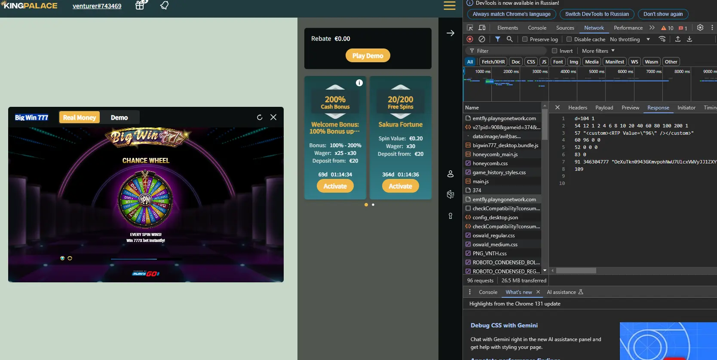Click the promo tag icon in header
This screenshot has width=717, height=360.
(x=164, y=5)
